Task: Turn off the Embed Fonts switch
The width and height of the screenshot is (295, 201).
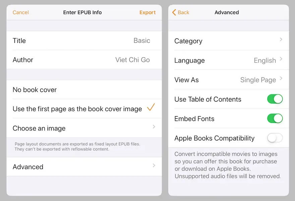Action: click(x=275, y=119)
